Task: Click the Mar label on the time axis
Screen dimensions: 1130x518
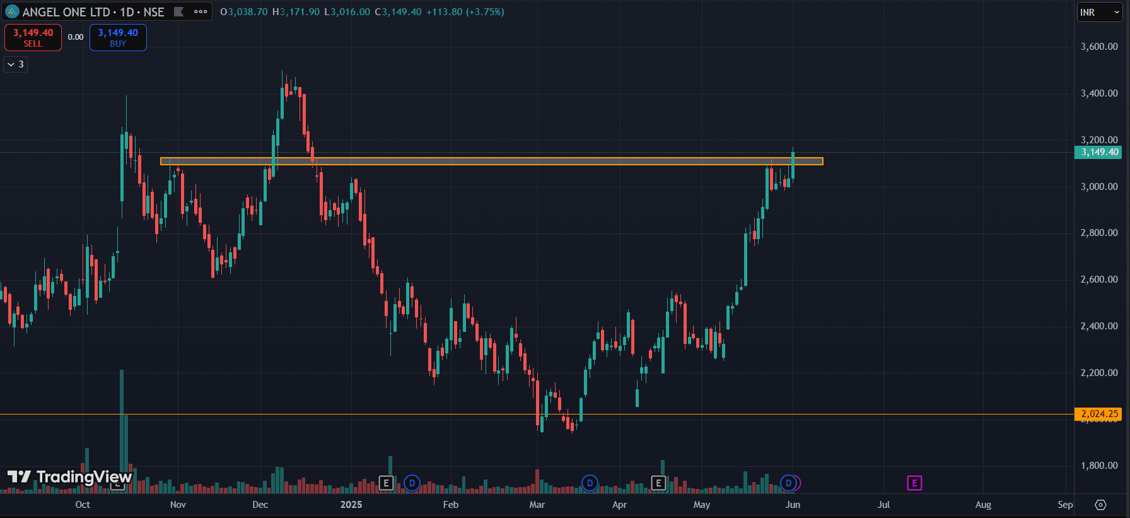Action: point(537,505)
